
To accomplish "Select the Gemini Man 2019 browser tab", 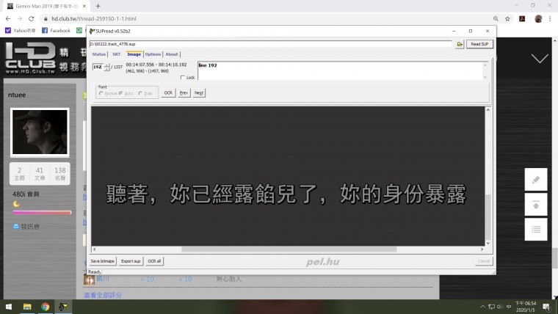I will pos(47,6).
